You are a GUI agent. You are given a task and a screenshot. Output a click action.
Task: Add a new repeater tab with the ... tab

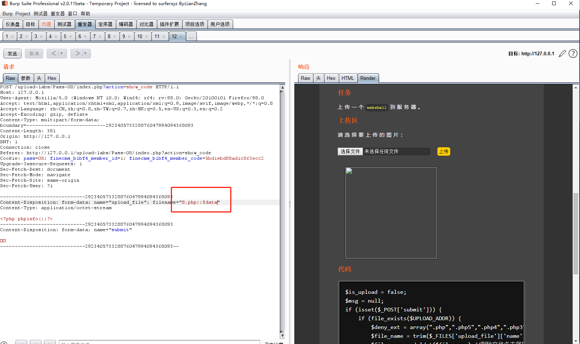tap(191, 37)
